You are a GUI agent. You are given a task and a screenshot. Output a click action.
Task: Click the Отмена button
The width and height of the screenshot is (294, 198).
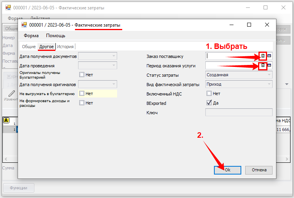point(258,170)
